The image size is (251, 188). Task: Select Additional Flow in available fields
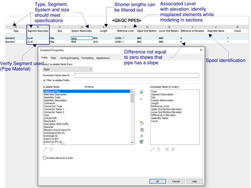pos(87,91)
